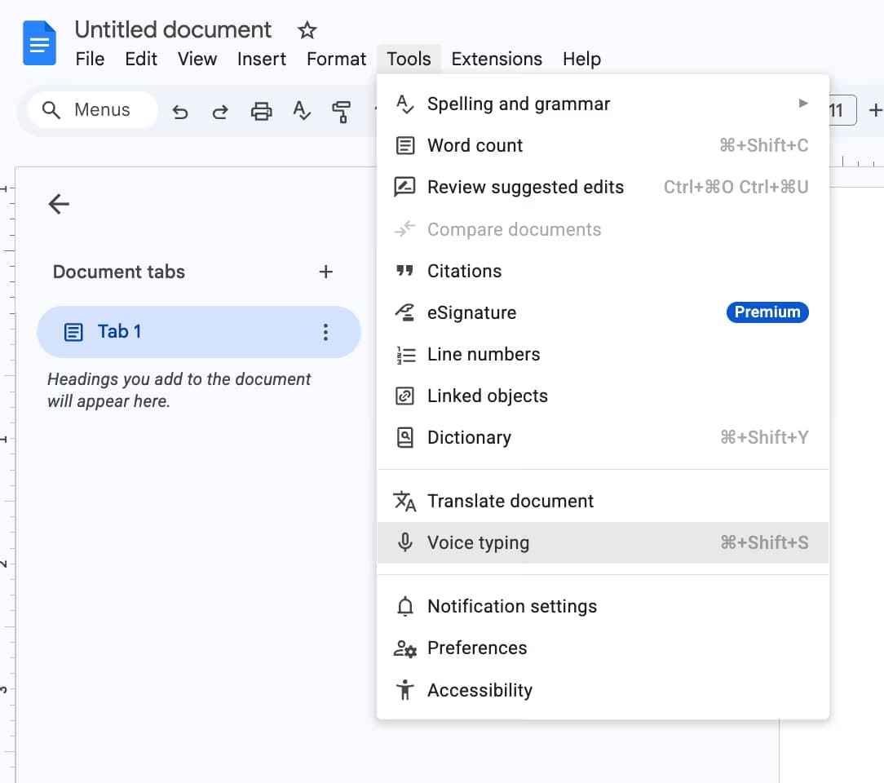Viewport: 884px width, 783px height.
Task: Click the Document tabs heading
Action: point(119,272)
